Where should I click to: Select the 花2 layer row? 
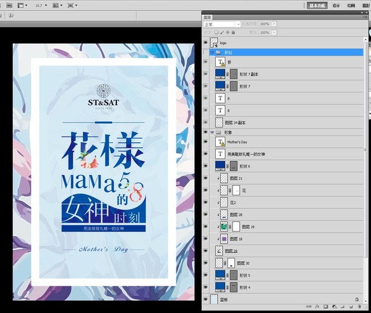click(286, 202)
